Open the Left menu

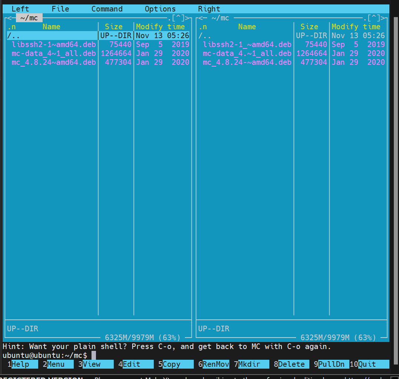click(x=20, y=9)
